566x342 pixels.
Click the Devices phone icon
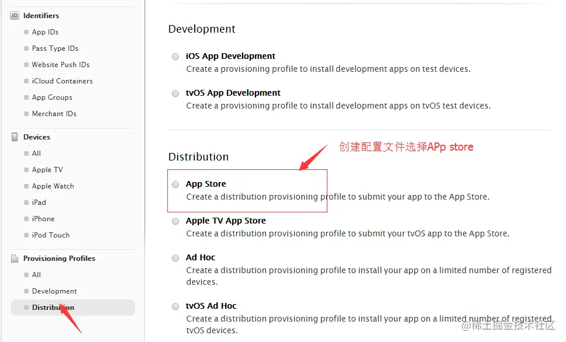pos(15,137)
